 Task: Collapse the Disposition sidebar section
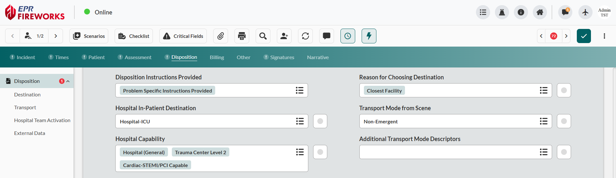pos(68,81)
